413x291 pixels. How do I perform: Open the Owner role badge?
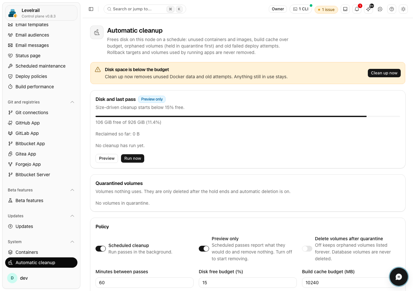click(x=278, y=9)
